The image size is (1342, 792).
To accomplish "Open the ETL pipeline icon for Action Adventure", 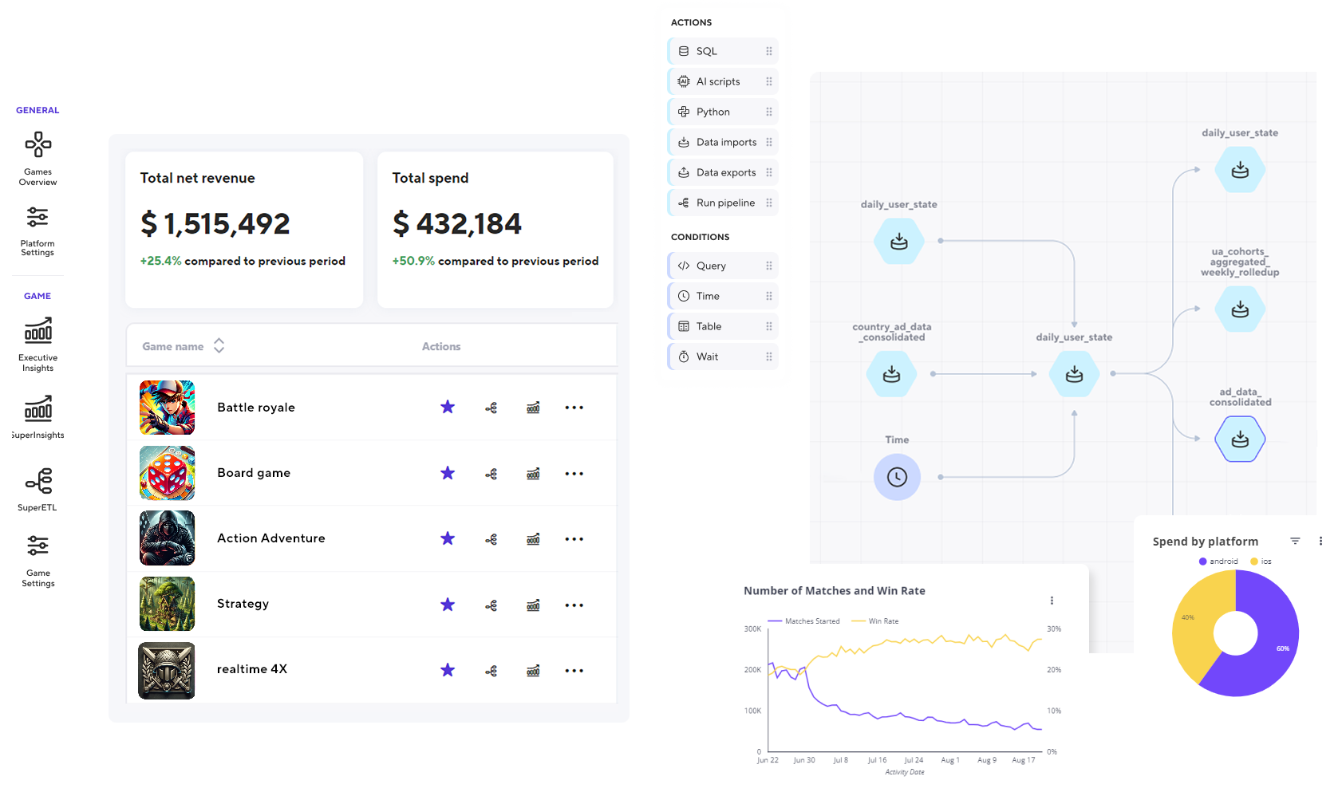I will [x=491, y=540].
